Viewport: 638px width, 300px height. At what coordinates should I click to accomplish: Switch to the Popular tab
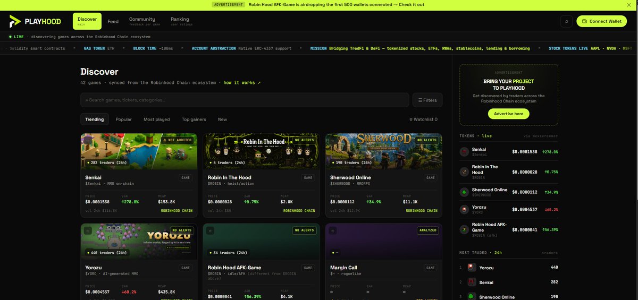coord(124,119)
